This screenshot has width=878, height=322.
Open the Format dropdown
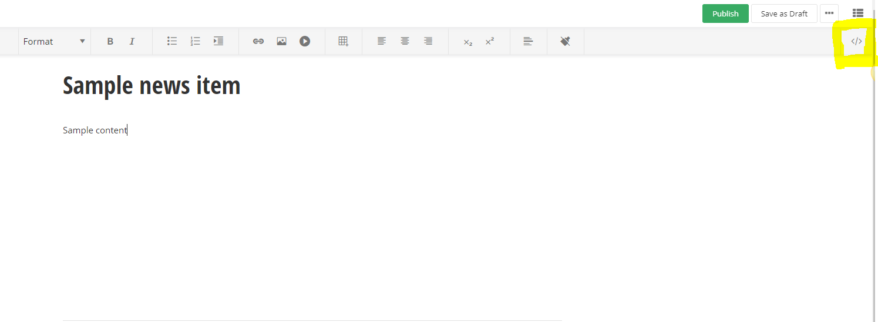(54, 42)
